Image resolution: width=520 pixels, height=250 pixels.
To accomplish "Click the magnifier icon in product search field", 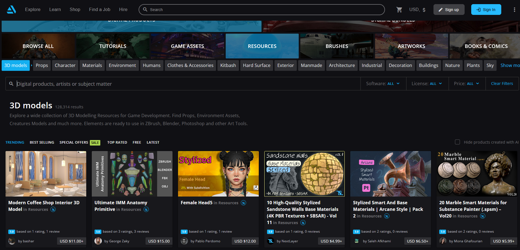I will click(11, 84).
